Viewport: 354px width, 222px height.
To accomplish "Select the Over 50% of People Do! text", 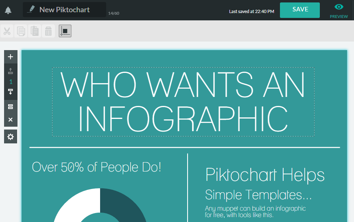I will click(x=96, y=167).
